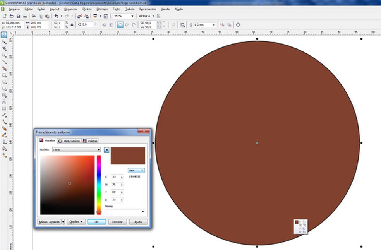
Task: Open the Opções dropdown button
Action: tap(76, 222)
